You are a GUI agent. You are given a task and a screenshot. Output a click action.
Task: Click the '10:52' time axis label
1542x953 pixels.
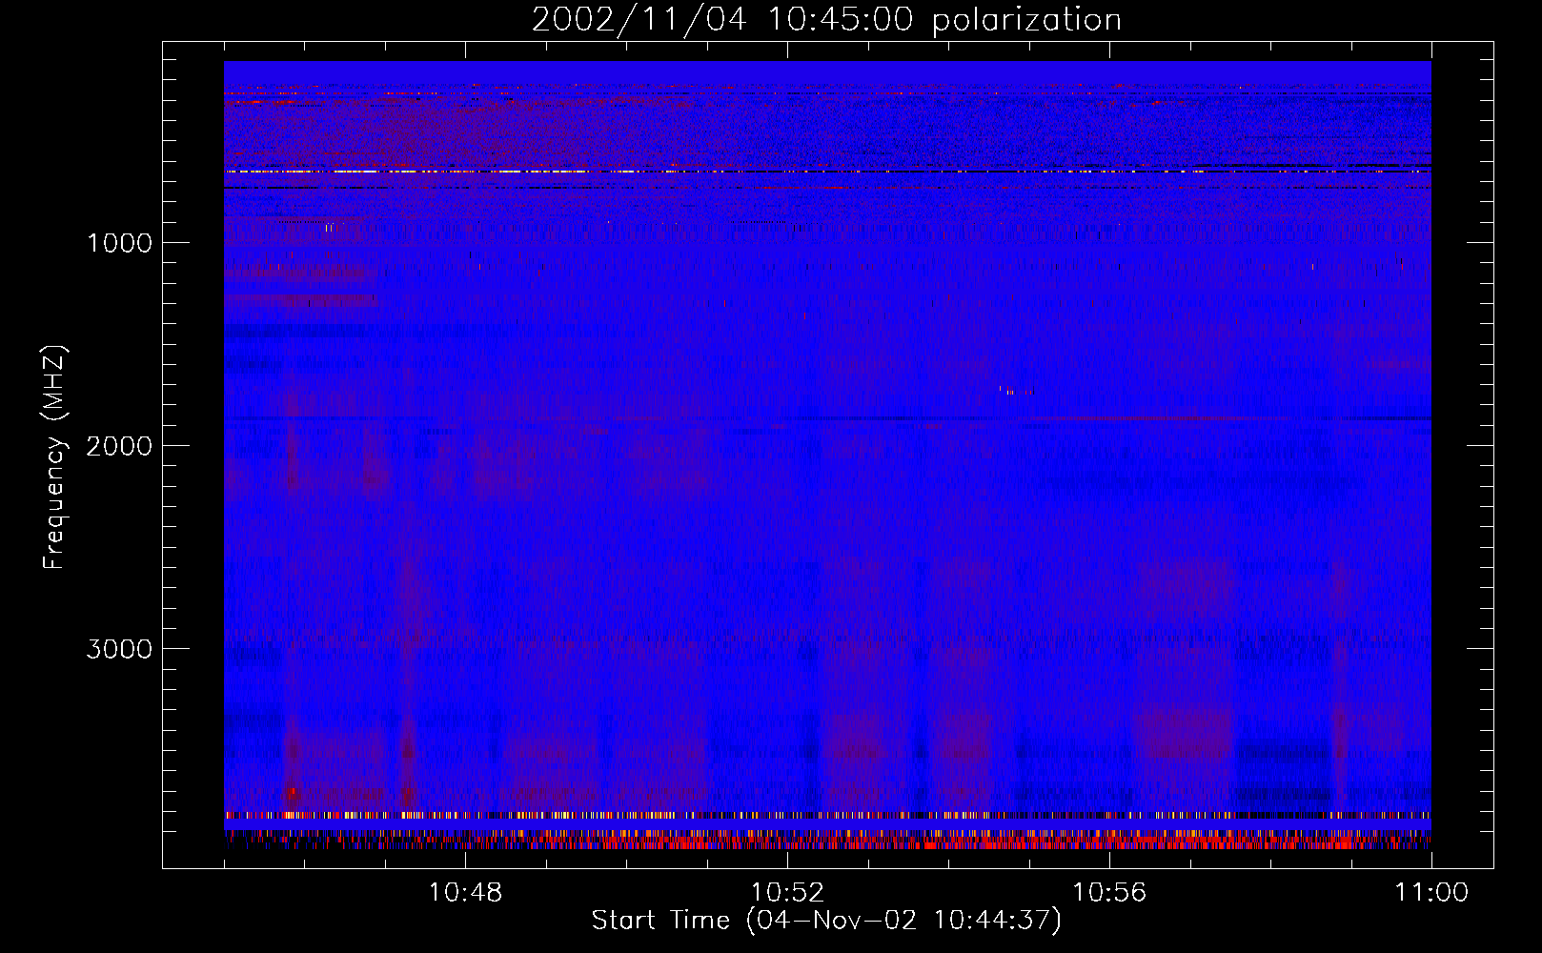click(x=787, y=893)
